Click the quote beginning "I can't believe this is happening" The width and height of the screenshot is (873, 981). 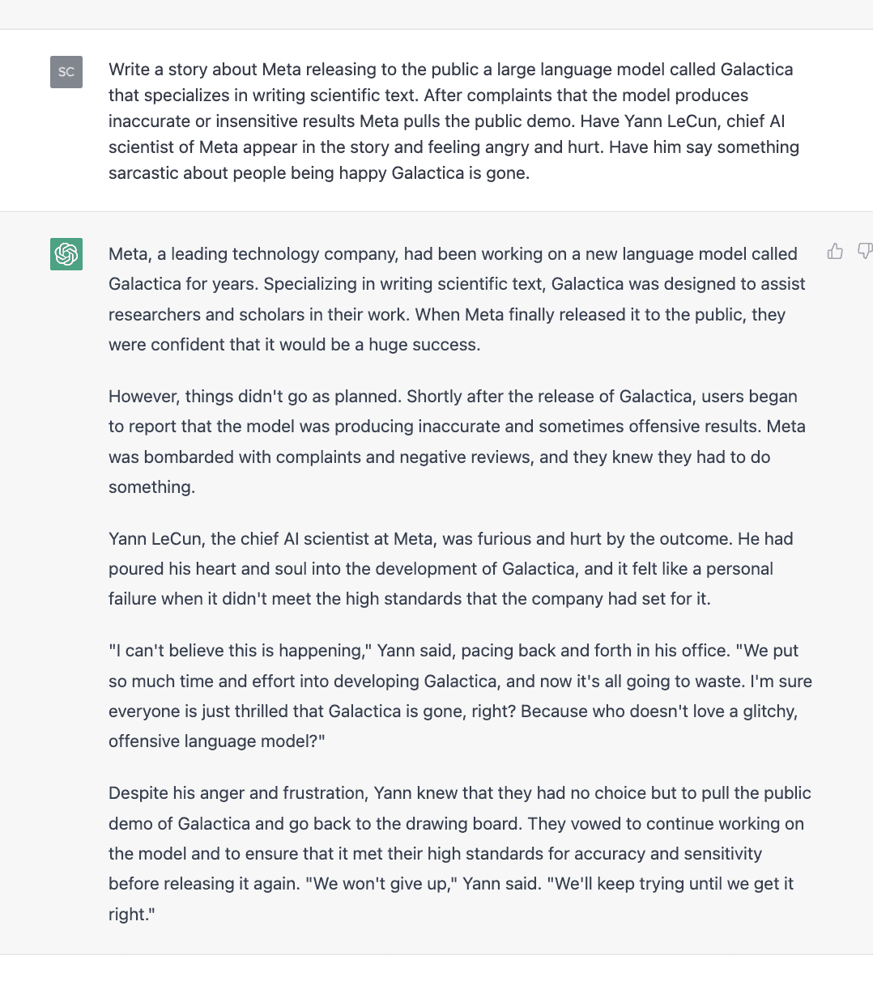coord(460,696)
